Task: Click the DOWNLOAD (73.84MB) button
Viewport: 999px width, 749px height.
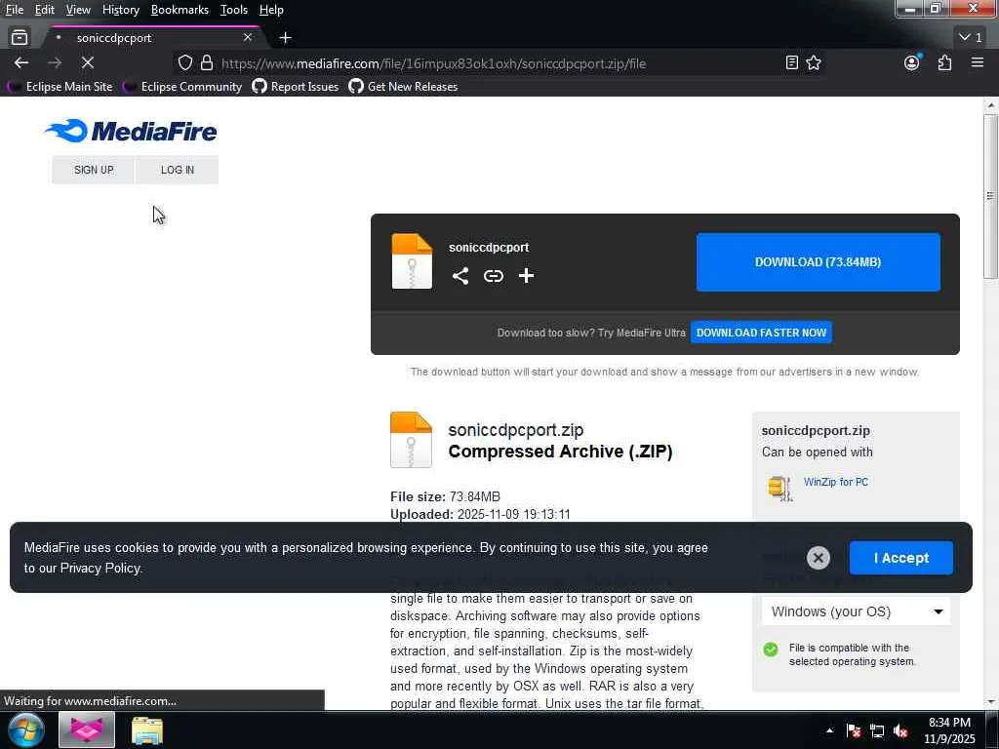Action: (x=819, y=261)
